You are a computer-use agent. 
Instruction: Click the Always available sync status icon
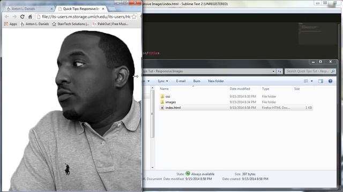click(188, 173)
